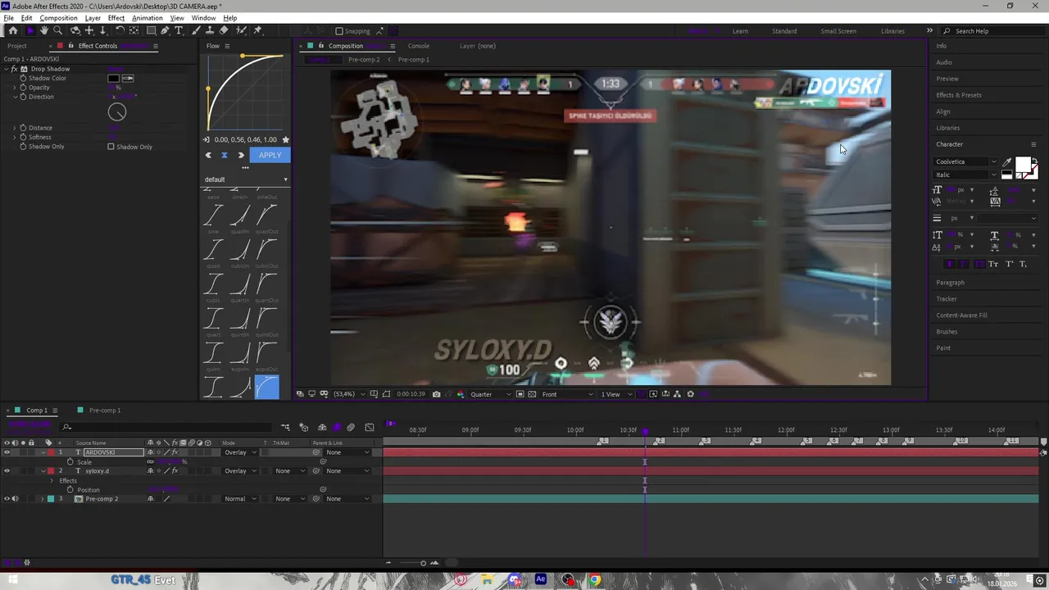Select the Small Screen workspace

(838, 31)
